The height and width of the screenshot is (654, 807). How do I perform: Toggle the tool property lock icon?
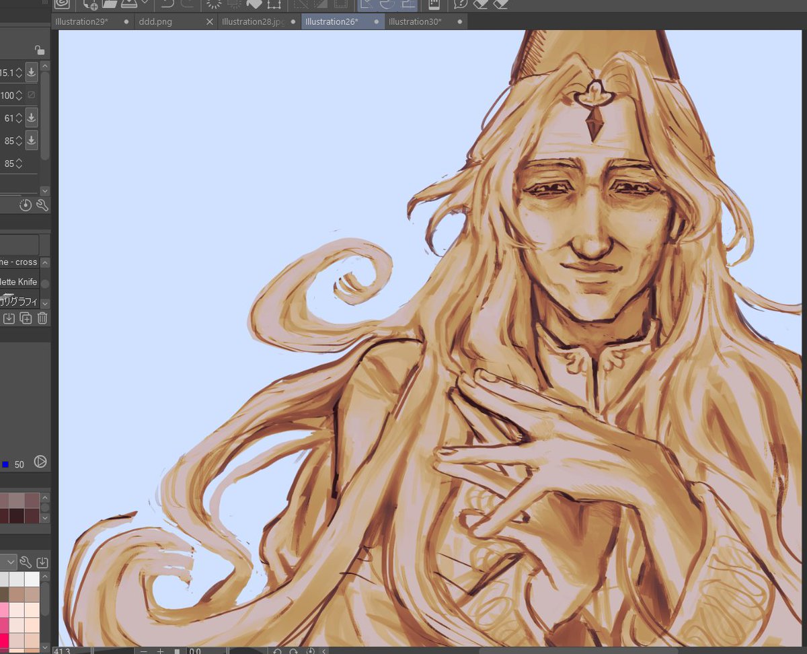coord(40,50)
